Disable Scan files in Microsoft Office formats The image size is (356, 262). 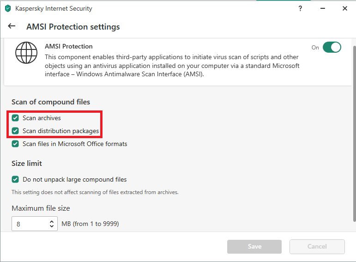[16, 144]
